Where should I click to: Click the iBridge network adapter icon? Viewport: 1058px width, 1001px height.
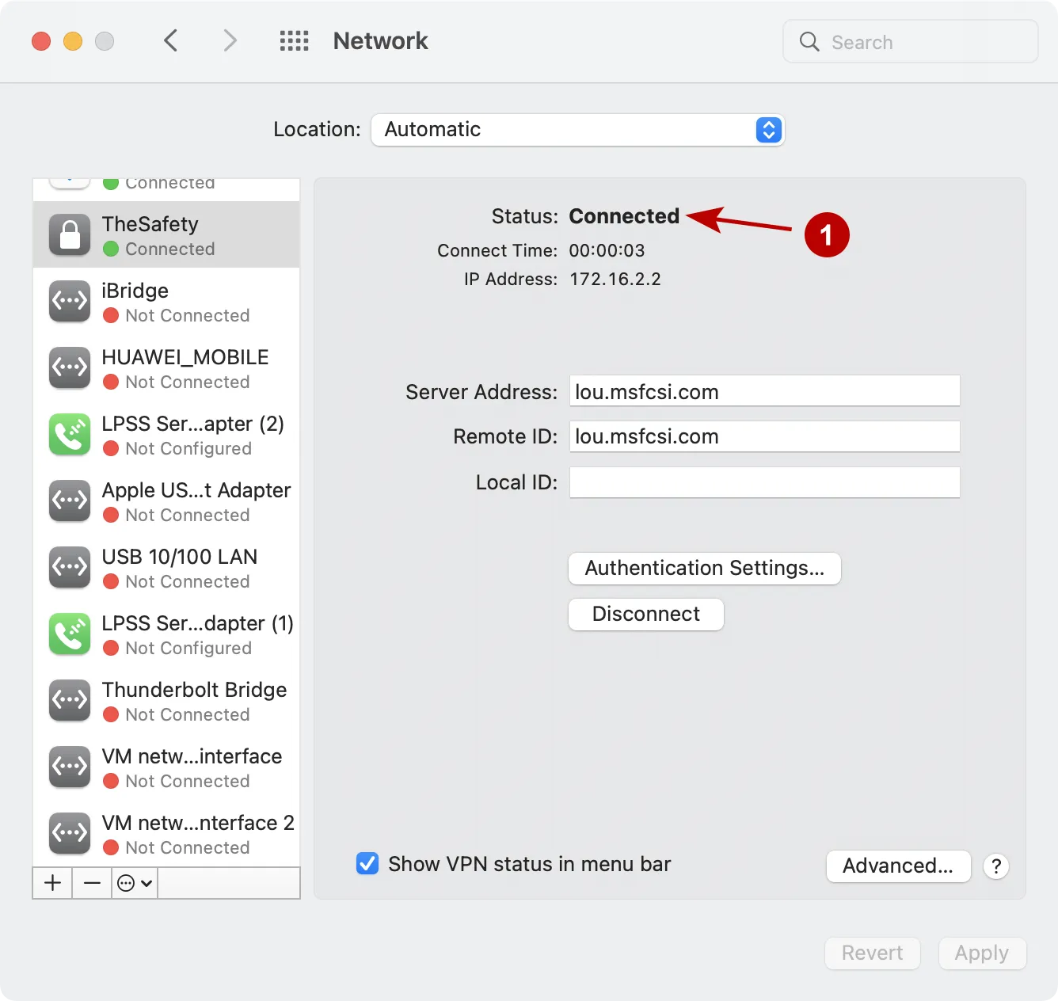[x=69, y=301]
